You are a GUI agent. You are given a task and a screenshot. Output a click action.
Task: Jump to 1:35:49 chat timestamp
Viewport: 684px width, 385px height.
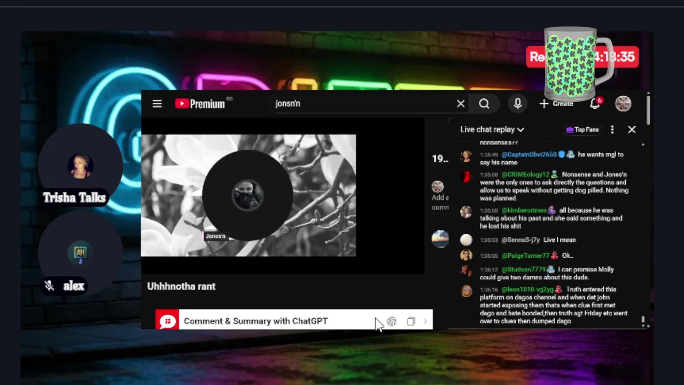tap(488, 155)
